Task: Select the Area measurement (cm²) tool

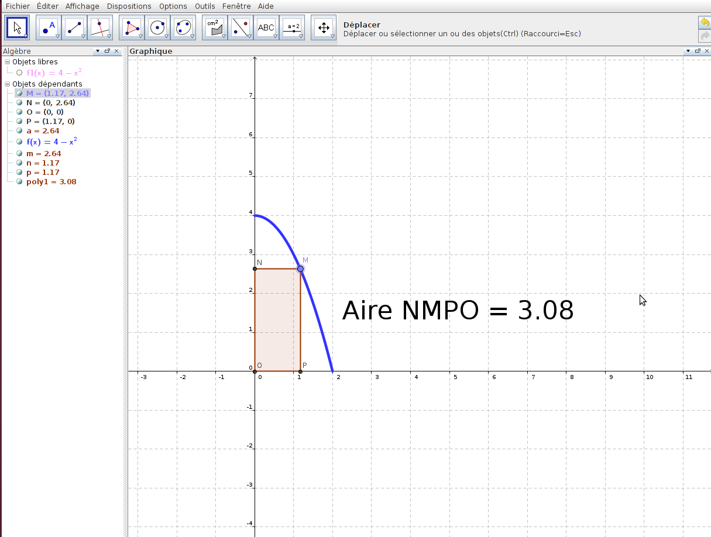Action: click(x=215, y=27)
